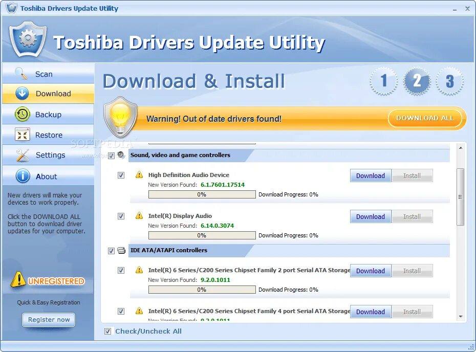Download the 2 port Serial ATA Storage driver

pyautogui.click(x=371, y=271)
